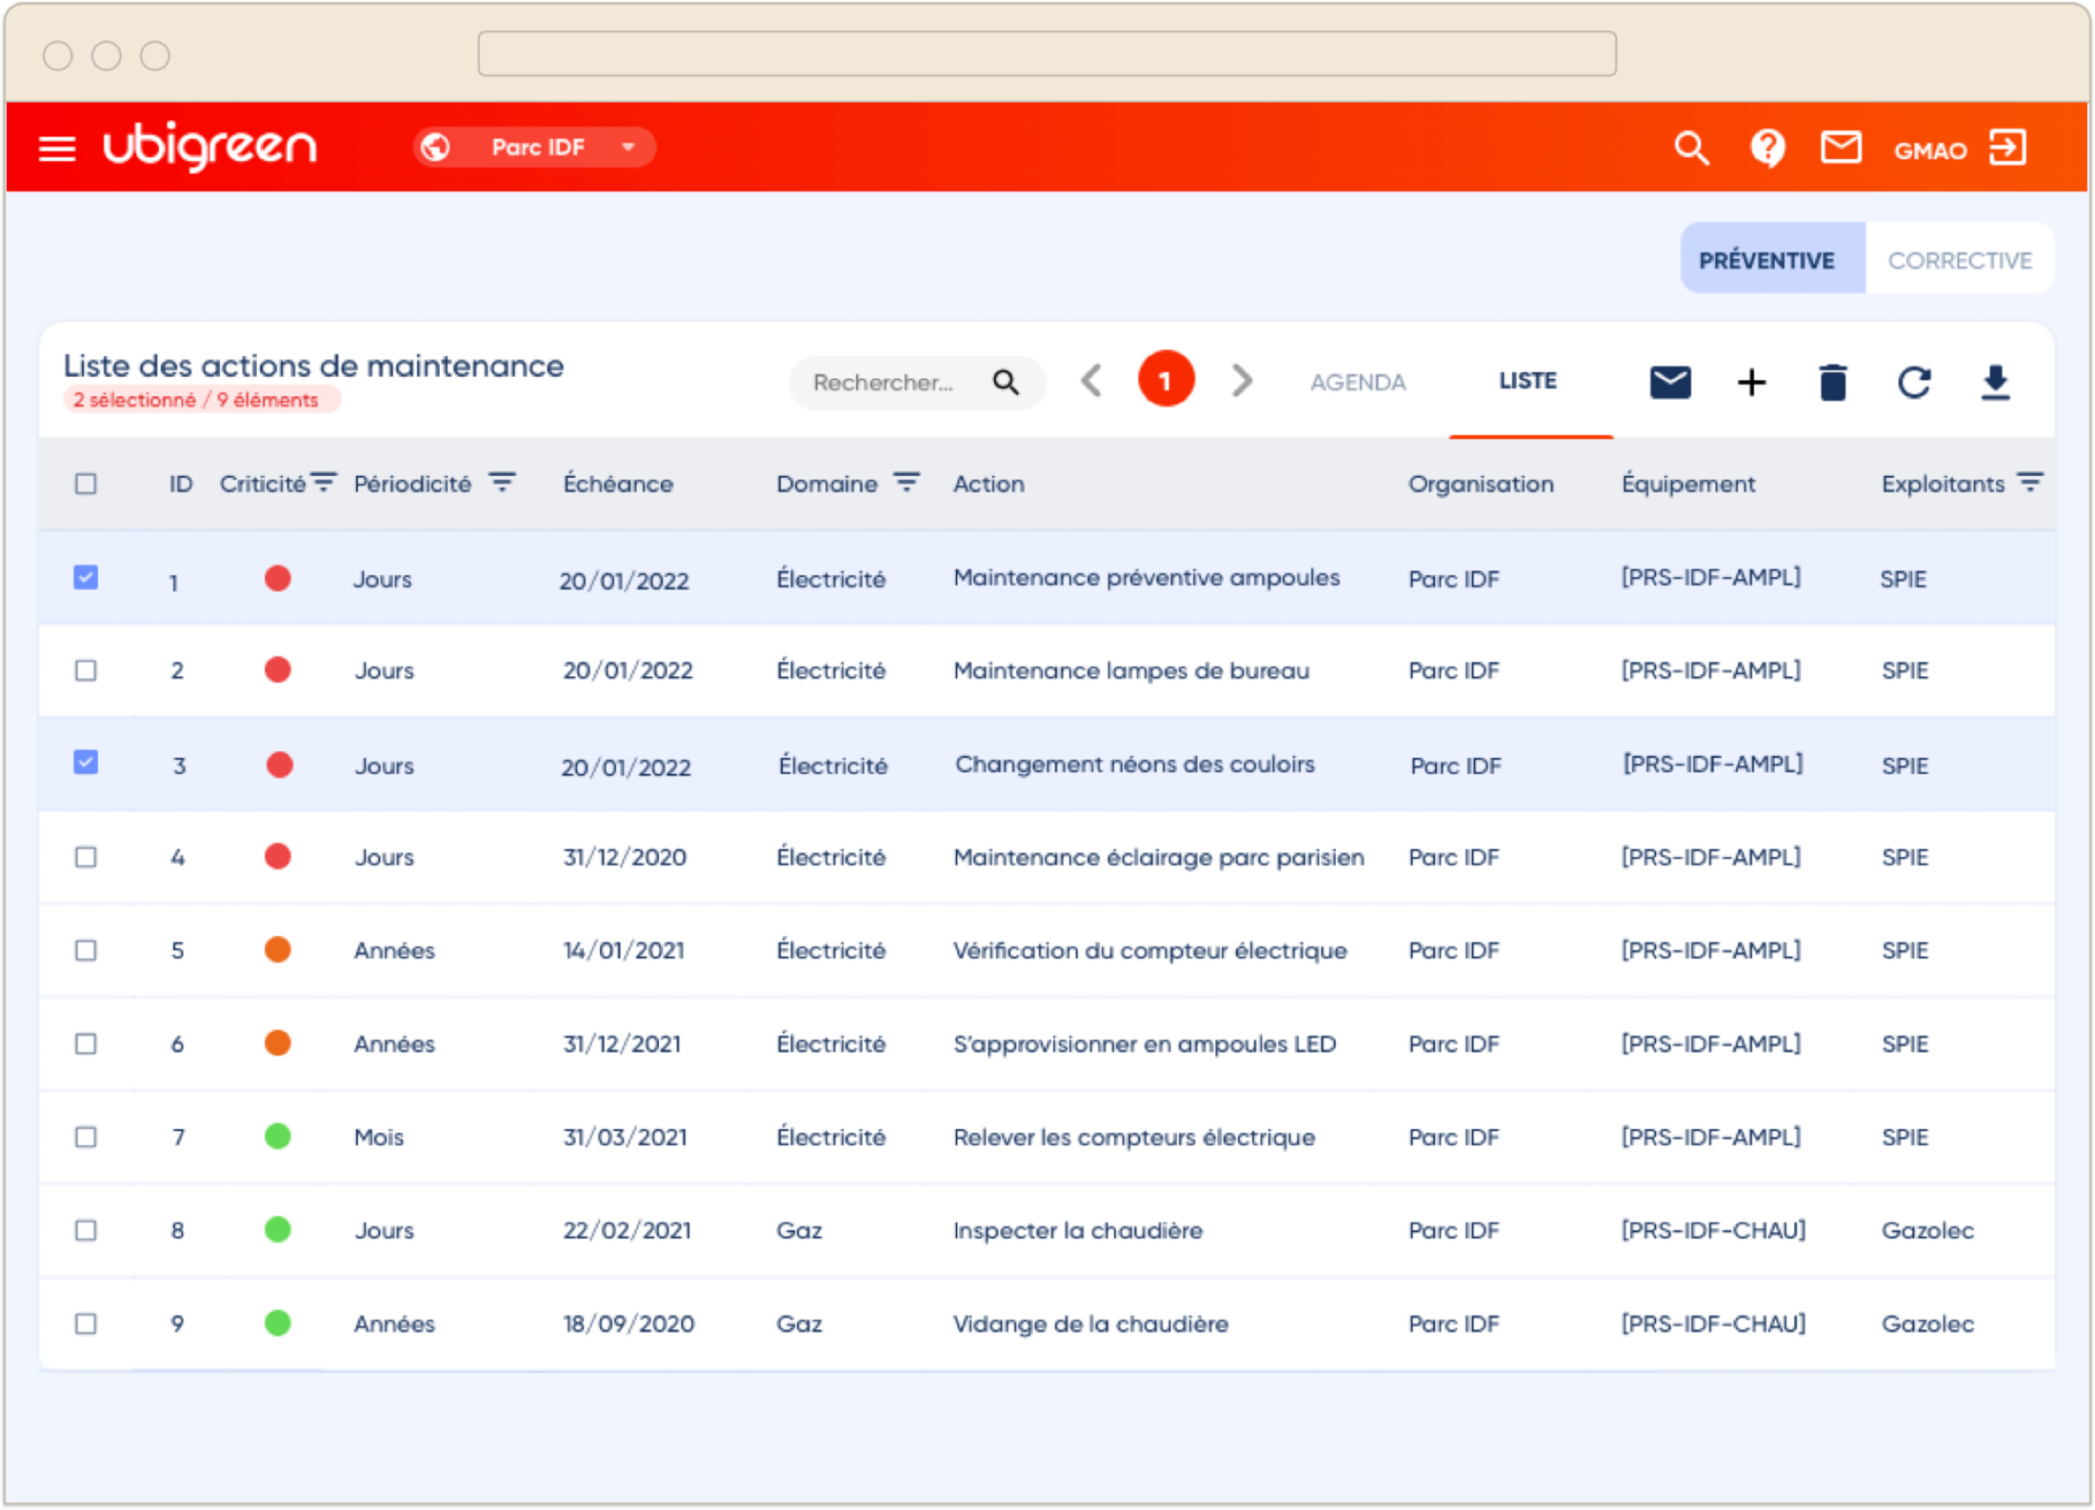Click the magnifier in Rechercher field

1006,383
